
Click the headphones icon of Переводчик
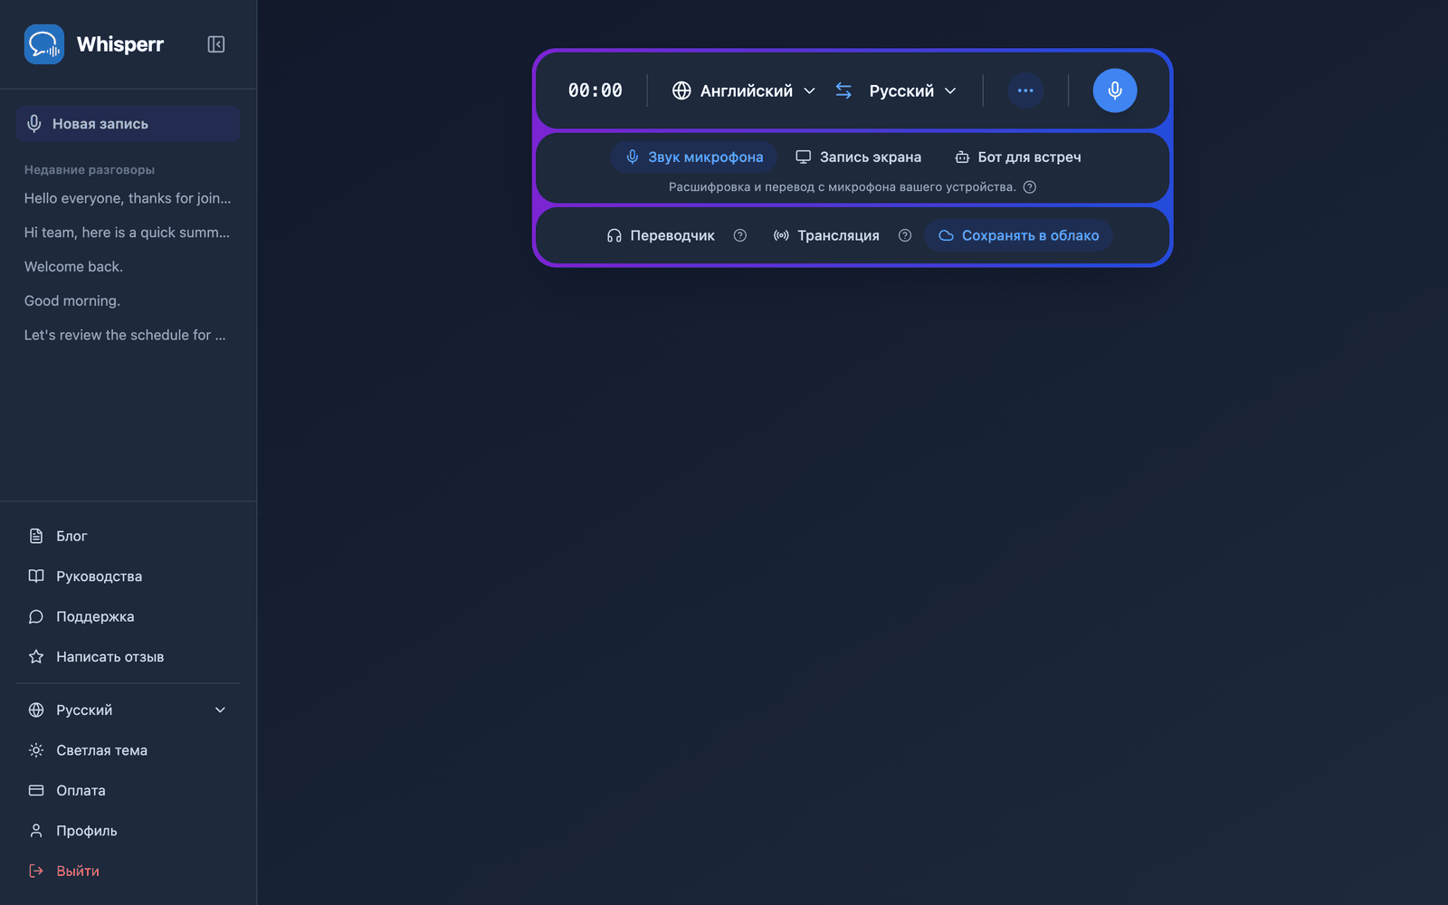(614, 235)
